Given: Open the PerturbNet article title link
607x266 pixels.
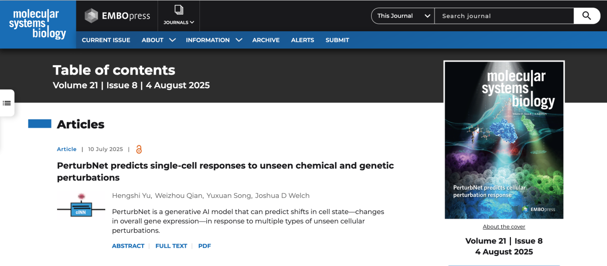Looking at the screenshot, I should point(225,172).
